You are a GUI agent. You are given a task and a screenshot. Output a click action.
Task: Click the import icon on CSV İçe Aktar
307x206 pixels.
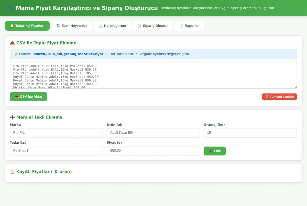tap(17, 97)
